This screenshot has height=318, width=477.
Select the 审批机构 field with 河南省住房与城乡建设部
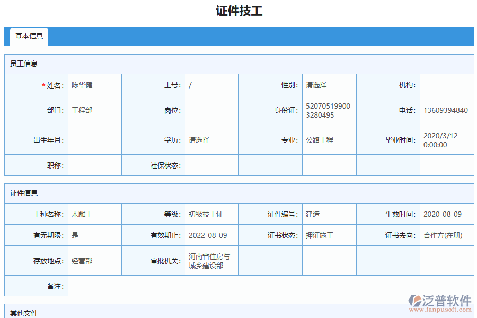(211, 260)
